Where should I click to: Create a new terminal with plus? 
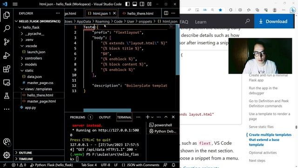click(x=148, y=117)
